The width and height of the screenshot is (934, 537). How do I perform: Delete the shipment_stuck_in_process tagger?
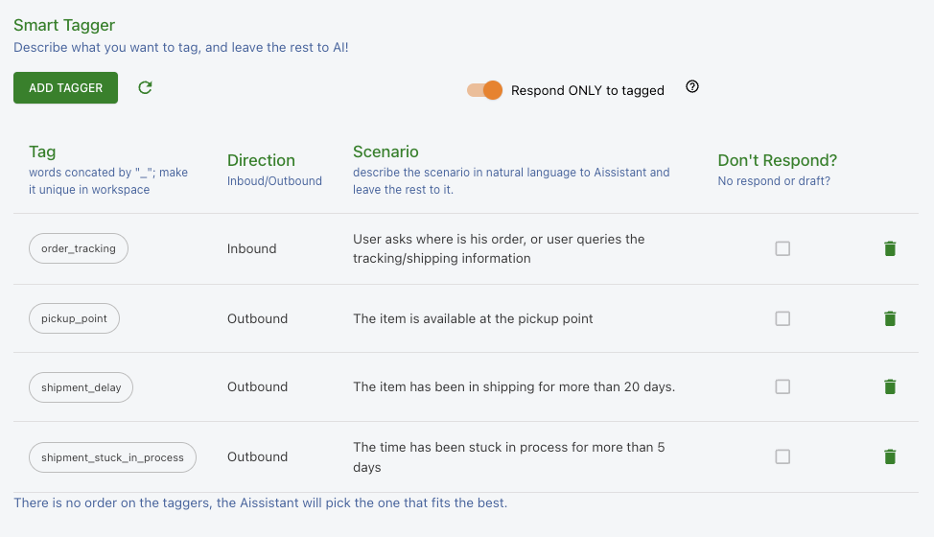pyautogui.click(x=890, y=456)
